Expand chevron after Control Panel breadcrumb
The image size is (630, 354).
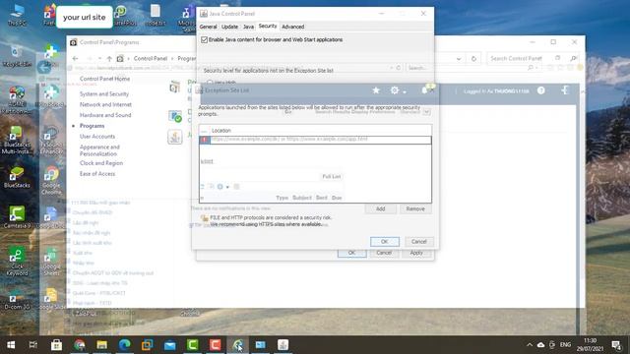point(172,59)
